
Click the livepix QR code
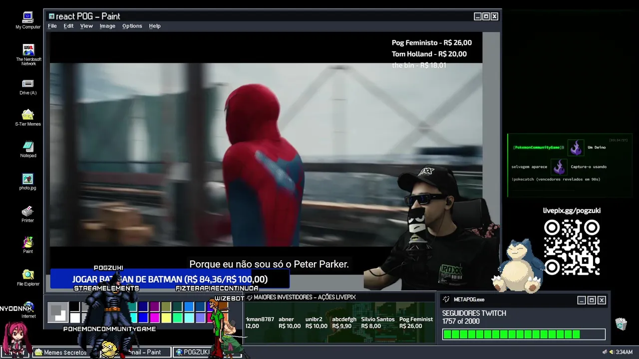572,248
